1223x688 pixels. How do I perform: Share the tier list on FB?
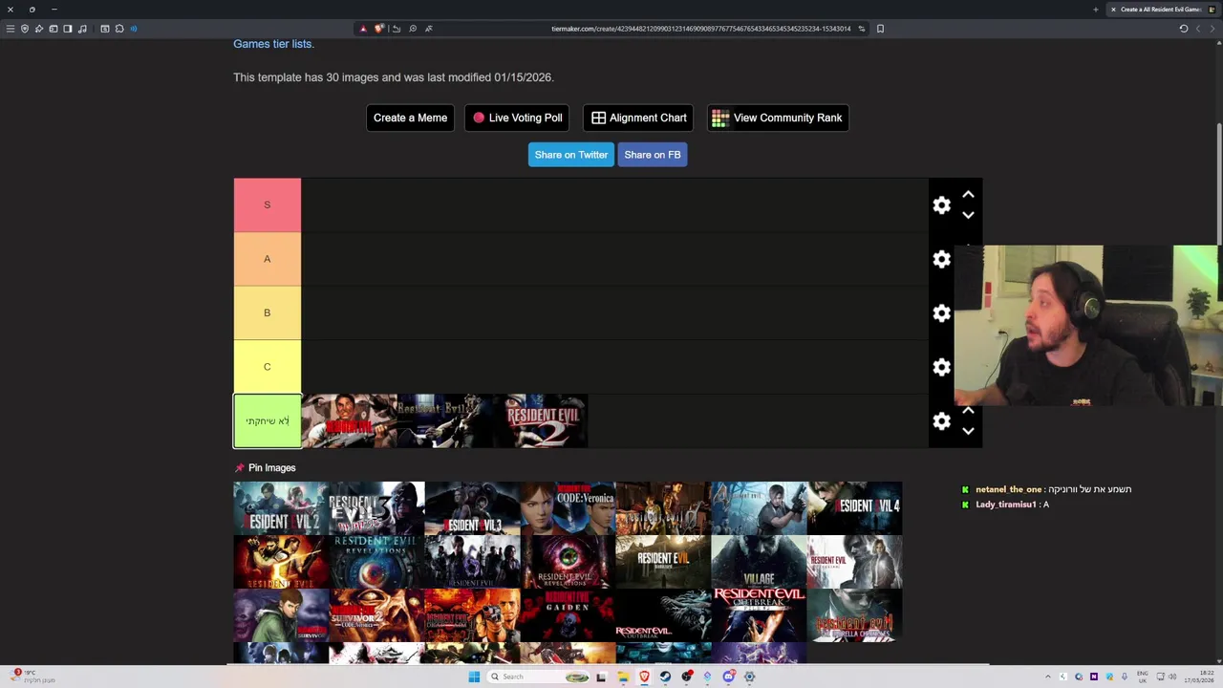[x=653, y=155]
